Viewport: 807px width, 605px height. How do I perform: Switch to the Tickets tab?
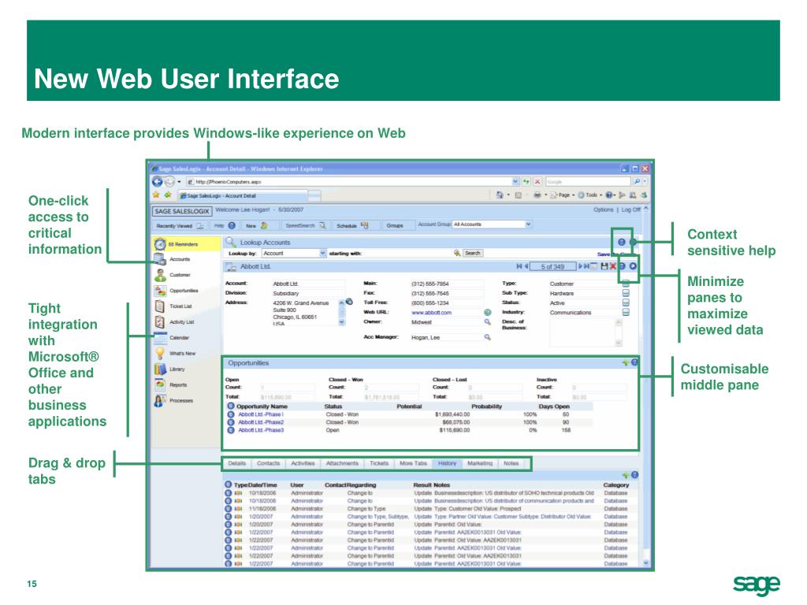click(x=379, y=463)
